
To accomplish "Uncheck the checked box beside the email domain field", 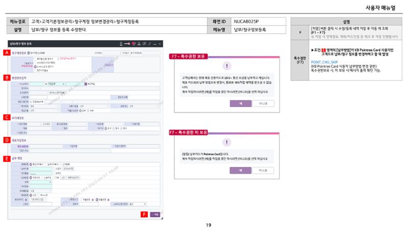I will click(x=86, y=84).
